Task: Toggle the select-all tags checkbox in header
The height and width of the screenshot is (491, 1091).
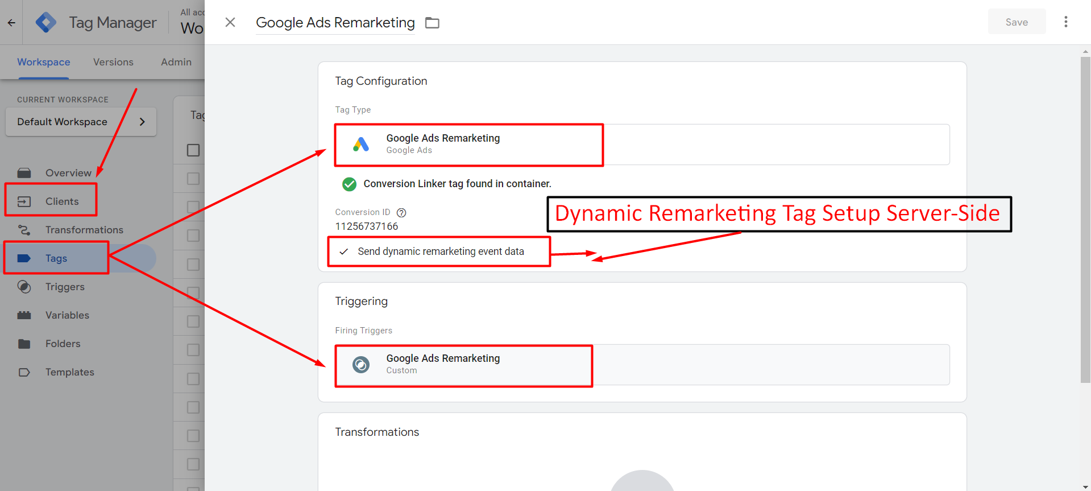Action: tap(193, 150)
